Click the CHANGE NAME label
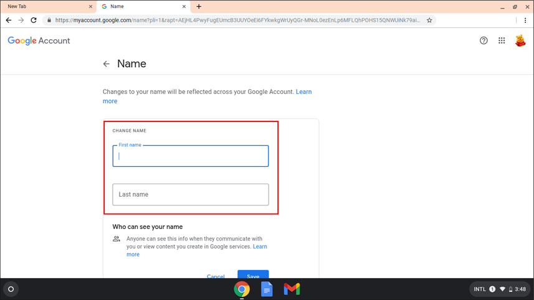Image resolution: width=534 pixels, height=300 pixels. 130,131
